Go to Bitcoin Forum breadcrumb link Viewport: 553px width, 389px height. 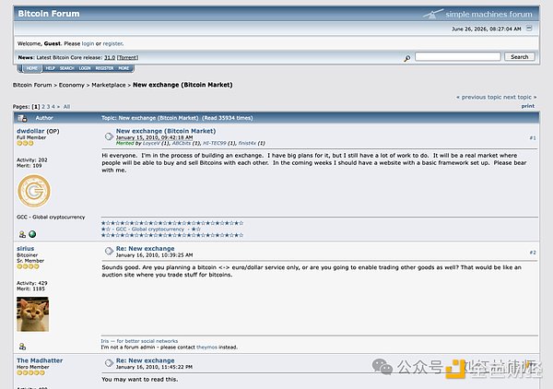pos(32,85)
